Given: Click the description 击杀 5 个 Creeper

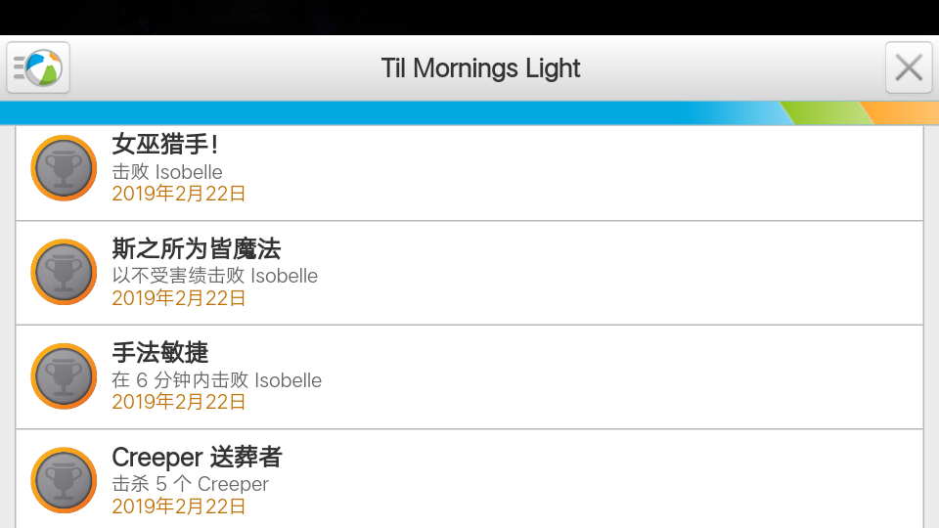Looking at the screenshot, I should pyautogui.click(x=191, y=484).
